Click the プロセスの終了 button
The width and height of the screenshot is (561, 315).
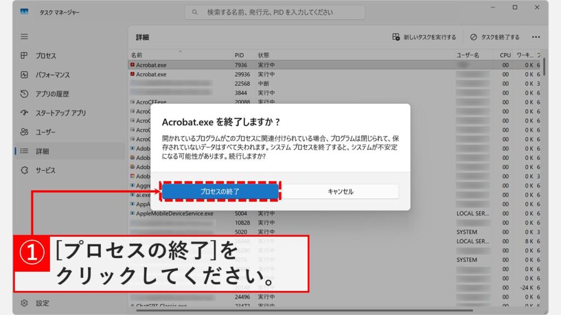220,191
